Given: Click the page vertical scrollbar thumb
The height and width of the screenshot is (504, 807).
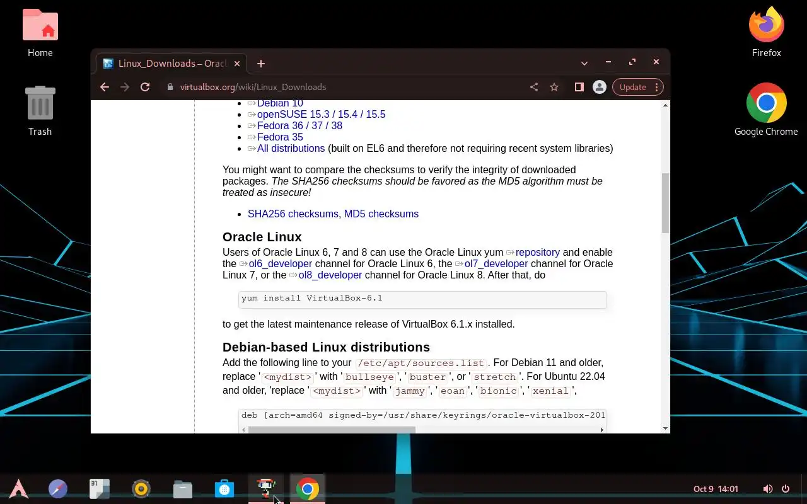Looking at the screenshot, I should (665, 203).
